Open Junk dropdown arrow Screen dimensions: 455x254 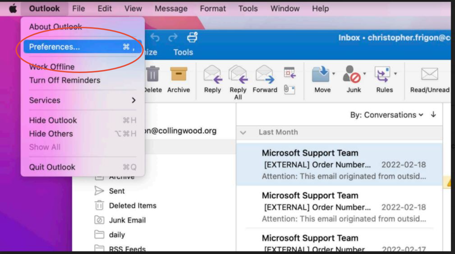[x=364, y=73]
